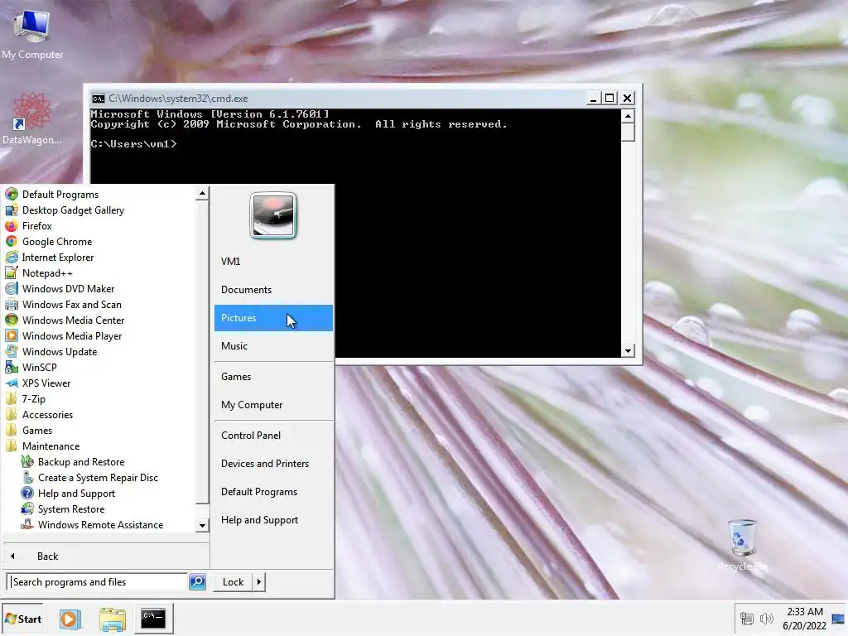The image size is (848, 636).
Task: Open Windows Remote Assistance
Action: click(x=92, y=524)
